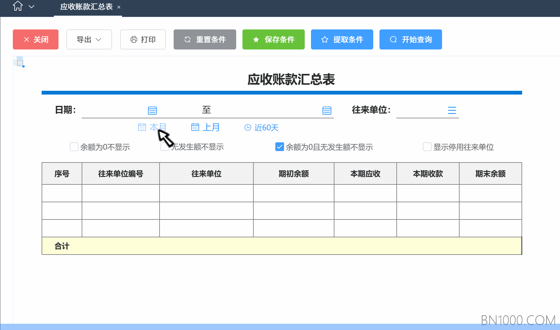Click the 重置条件 reset button
The image size is (560, 330).
[205, 39]
